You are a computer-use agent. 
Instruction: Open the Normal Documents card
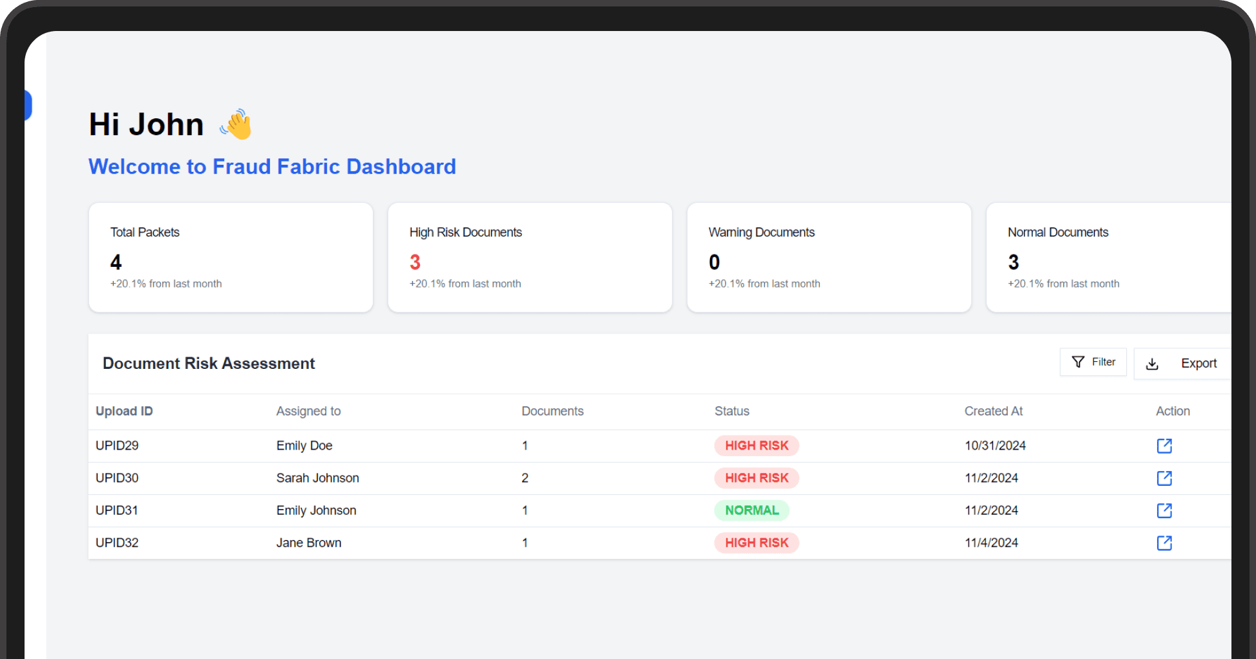[1109, 257]
